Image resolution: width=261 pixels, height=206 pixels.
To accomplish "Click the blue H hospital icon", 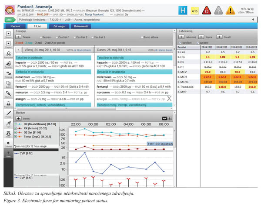I will pyautogui.click(x=183, y=10).
